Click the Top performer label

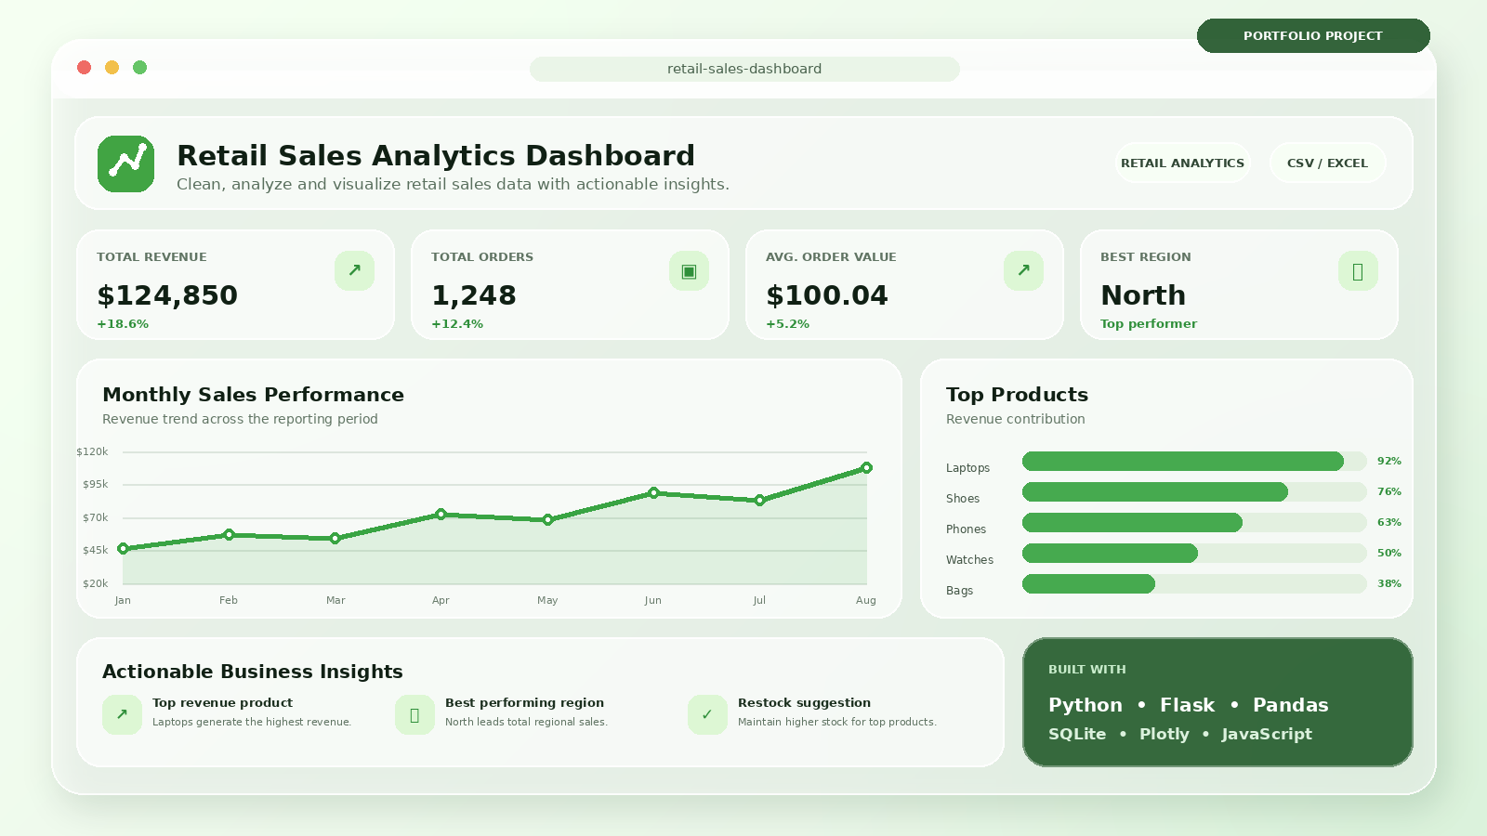click(1149, 324)
